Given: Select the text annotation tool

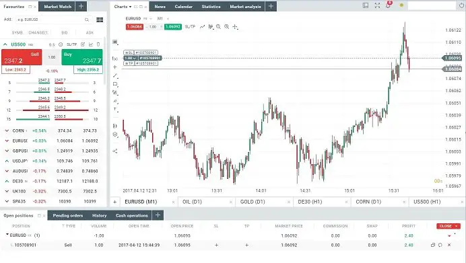Looking at the screenshot, I should pos(115,110).
